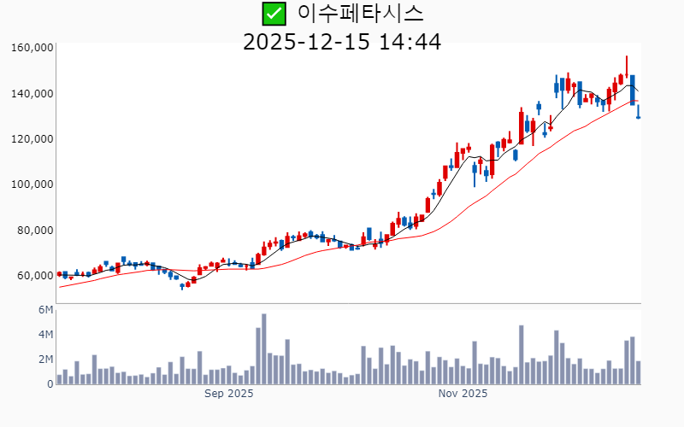684x427 pixels.
Task: Click the timestamp 2025-12-15 14:44
Action: click(342, 41)
